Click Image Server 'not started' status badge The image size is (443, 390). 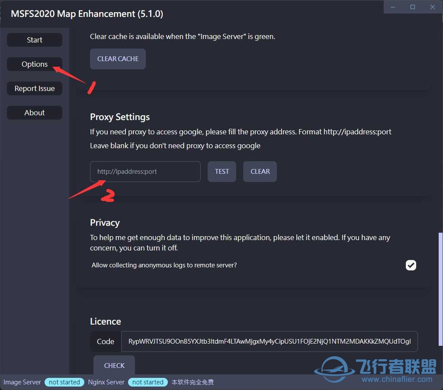click(x=64, y=382)
